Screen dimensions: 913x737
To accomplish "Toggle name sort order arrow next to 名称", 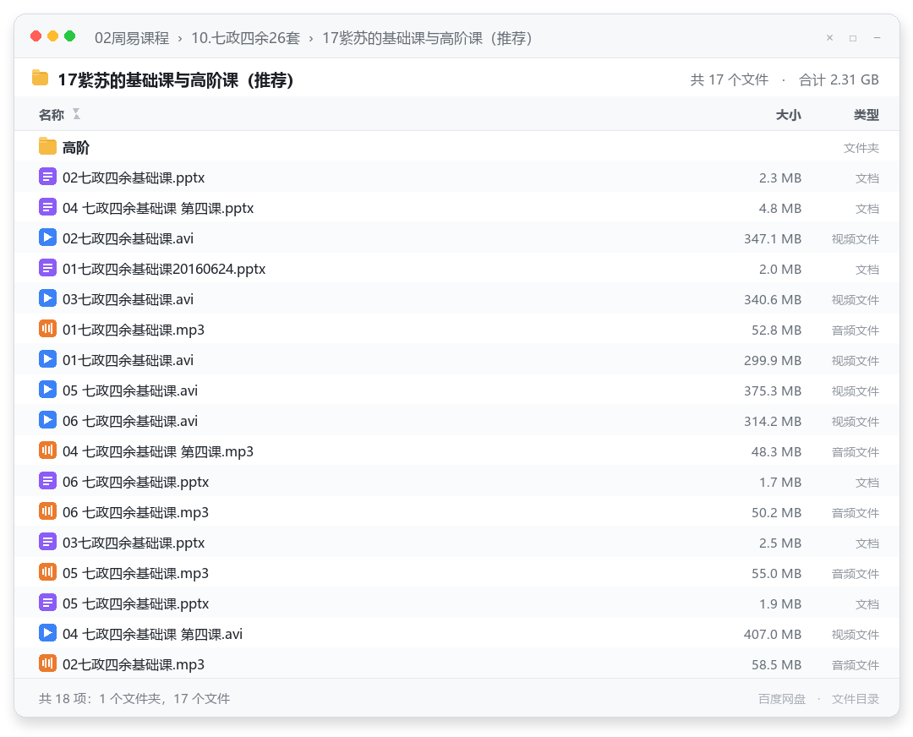I will coord(76,114).
